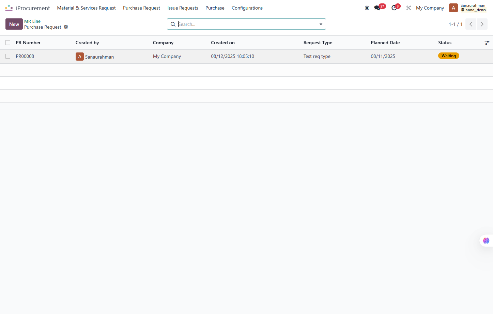493x314 pixels.
Task: Sort by the Created on column header
Action: (x=223, y=43)
